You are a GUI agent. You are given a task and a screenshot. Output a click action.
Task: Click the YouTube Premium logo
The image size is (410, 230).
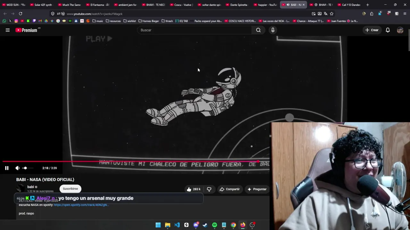tap(26, 30)
